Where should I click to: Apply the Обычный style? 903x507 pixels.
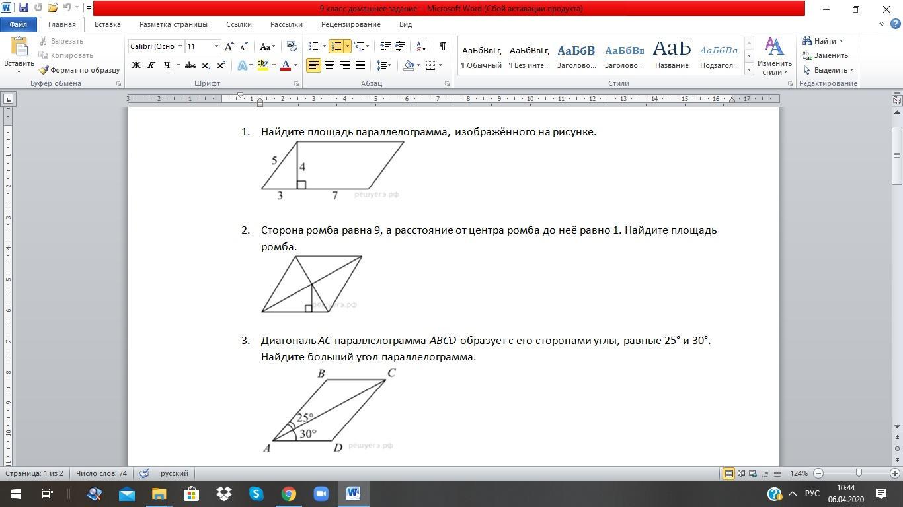(x=481, y=56)
